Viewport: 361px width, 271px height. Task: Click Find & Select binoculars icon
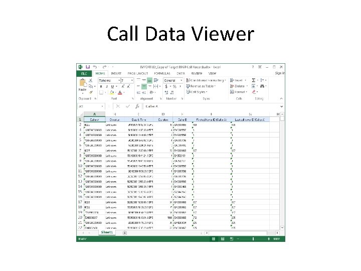coord(262,86)
